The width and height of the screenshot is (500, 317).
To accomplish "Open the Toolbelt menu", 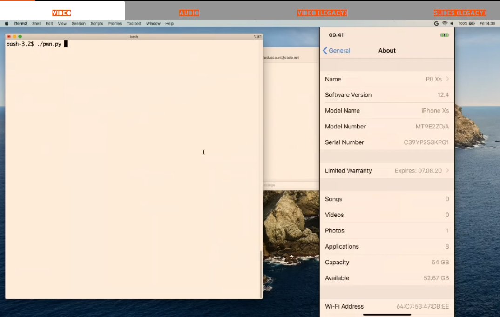I will tap(134, 24).
